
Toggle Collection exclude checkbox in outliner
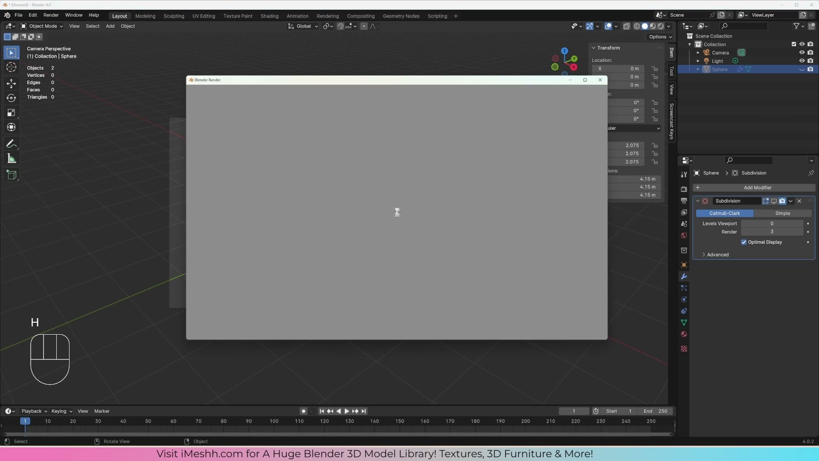coord(794,44)
